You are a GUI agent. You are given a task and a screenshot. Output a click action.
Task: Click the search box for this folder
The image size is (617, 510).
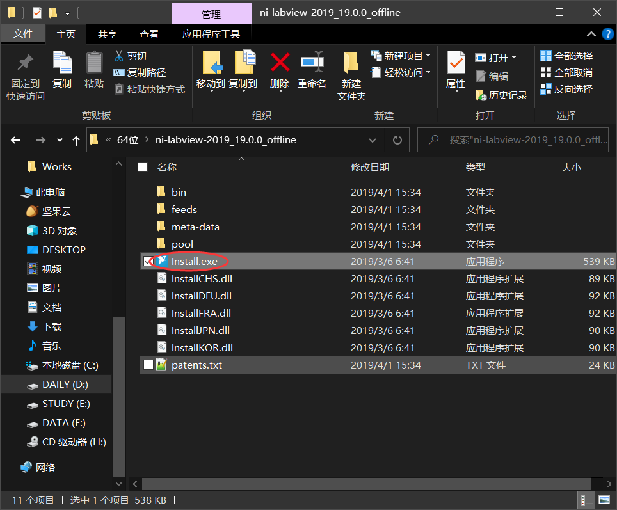513,140
